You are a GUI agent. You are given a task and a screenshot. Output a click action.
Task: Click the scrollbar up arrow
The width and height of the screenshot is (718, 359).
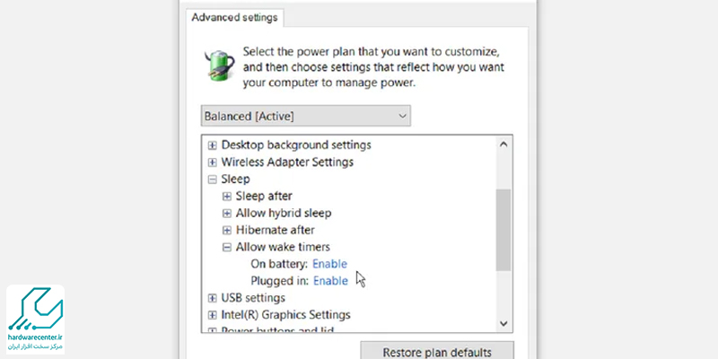(503, 144)
